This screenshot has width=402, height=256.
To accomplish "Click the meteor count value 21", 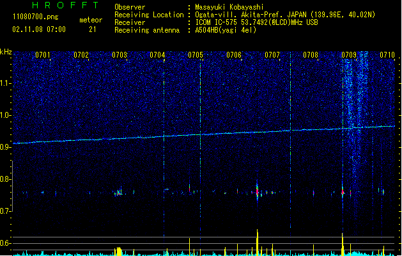I will click(92, 29).
